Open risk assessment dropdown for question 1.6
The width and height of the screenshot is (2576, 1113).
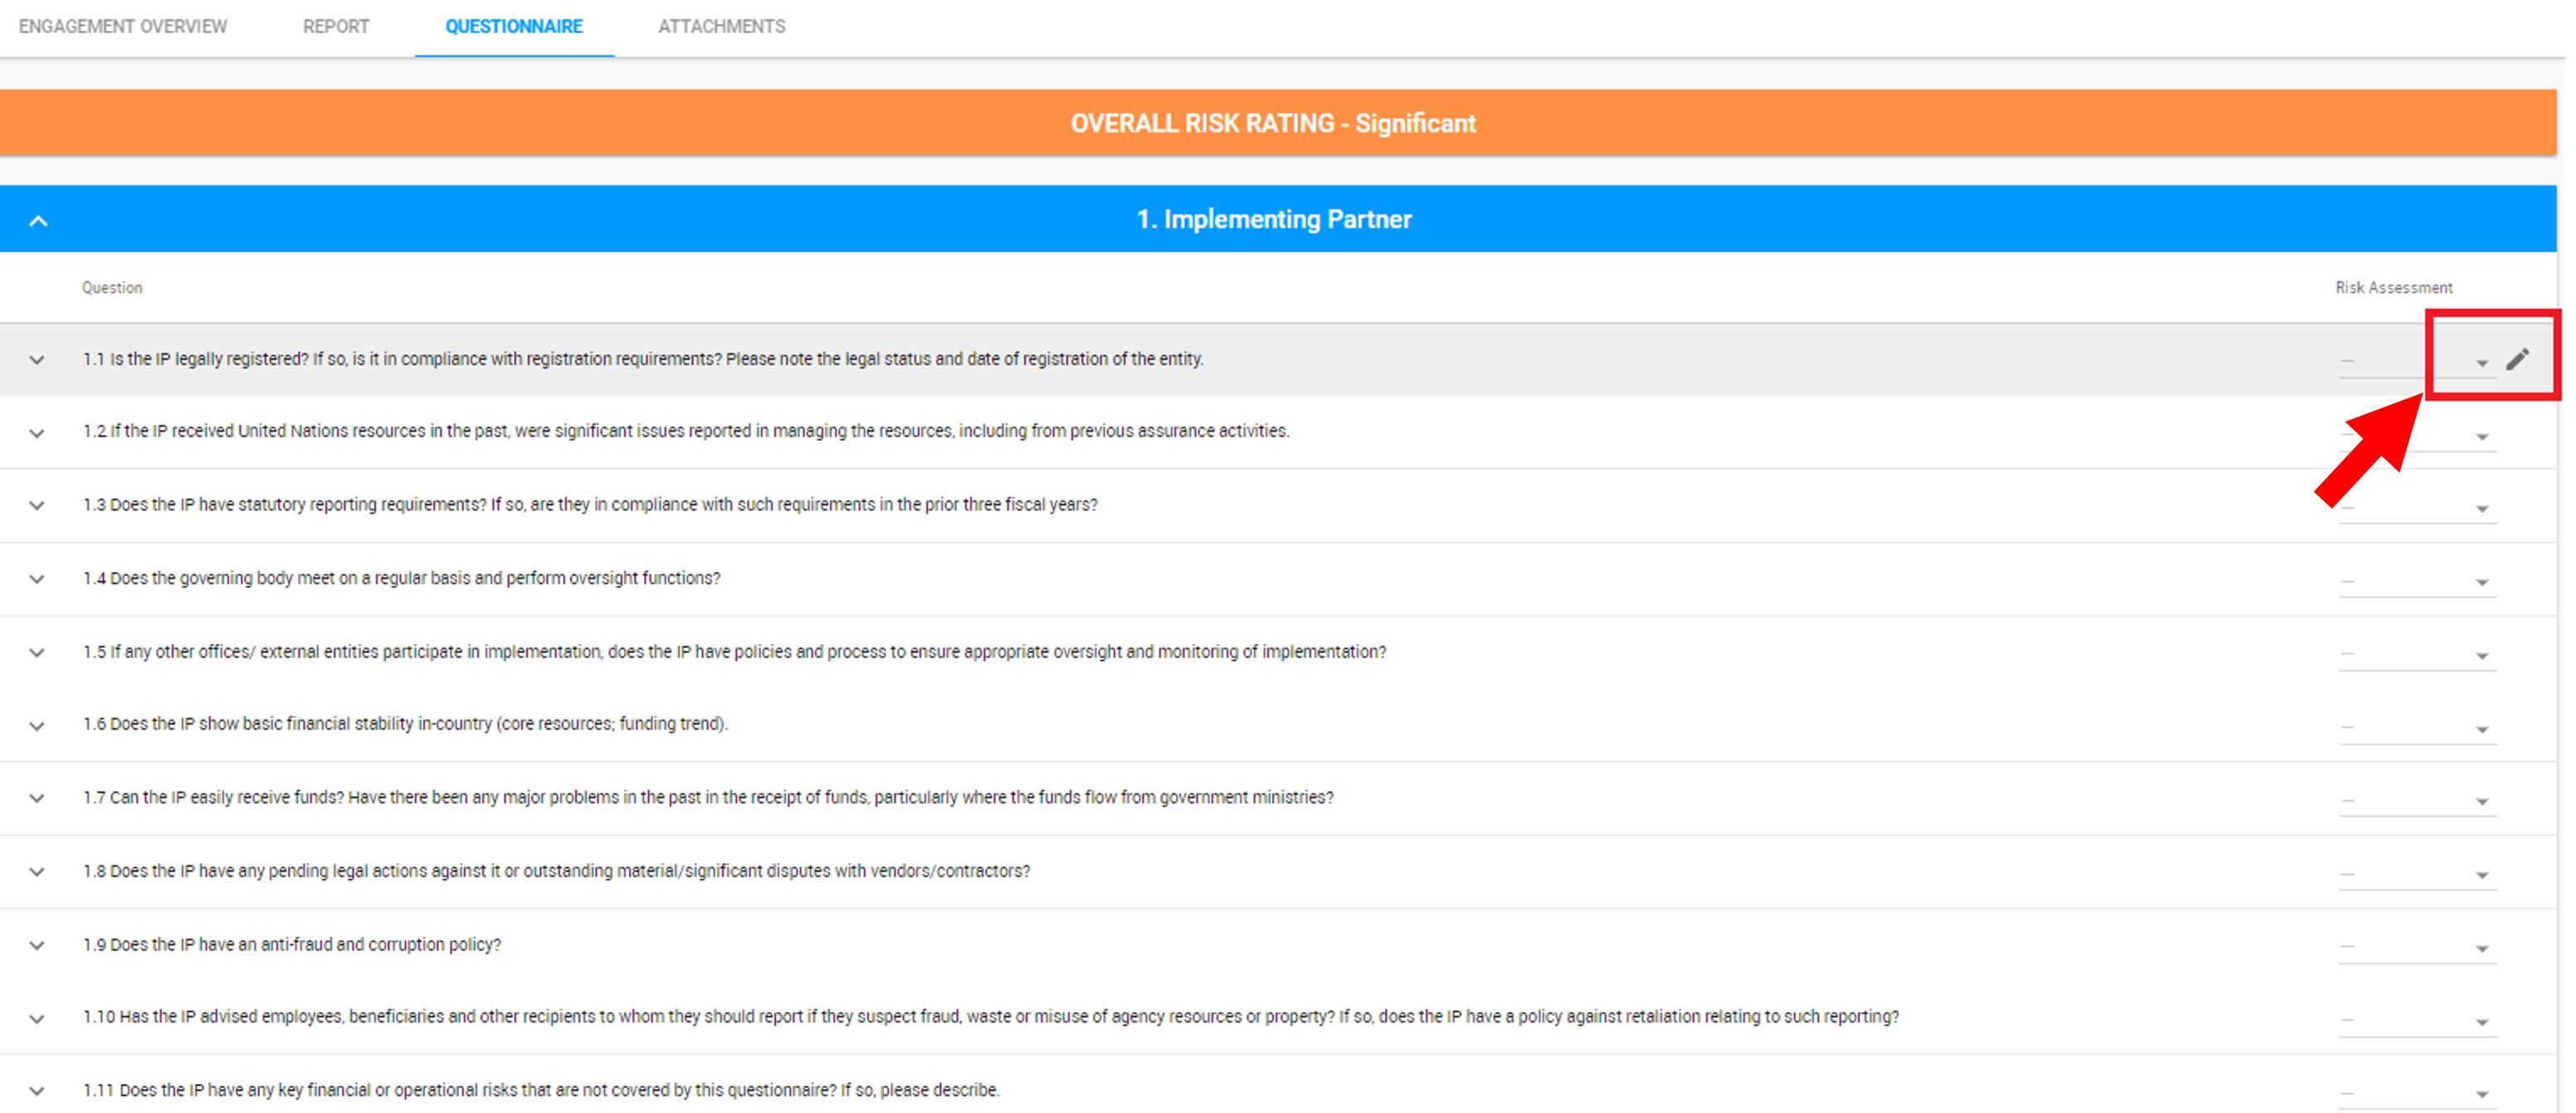click(2417, 728)
